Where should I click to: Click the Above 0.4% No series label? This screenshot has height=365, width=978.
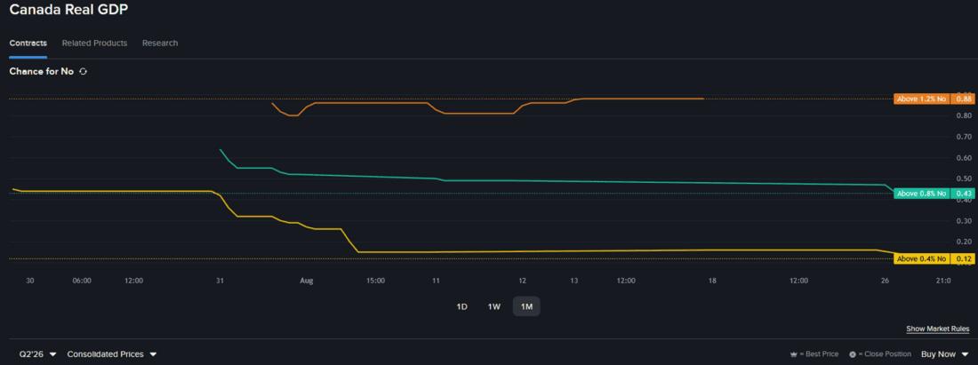click(x=921, y=258)
